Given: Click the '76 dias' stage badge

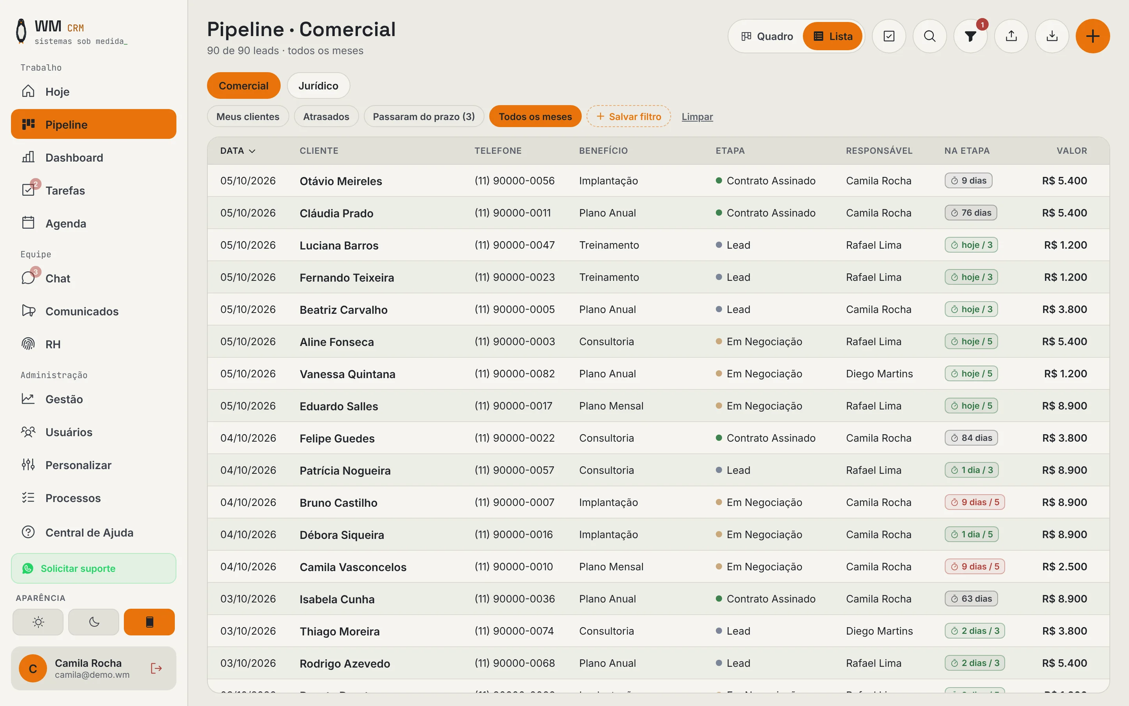Looking at the screenshot, I should coord(971,213).
